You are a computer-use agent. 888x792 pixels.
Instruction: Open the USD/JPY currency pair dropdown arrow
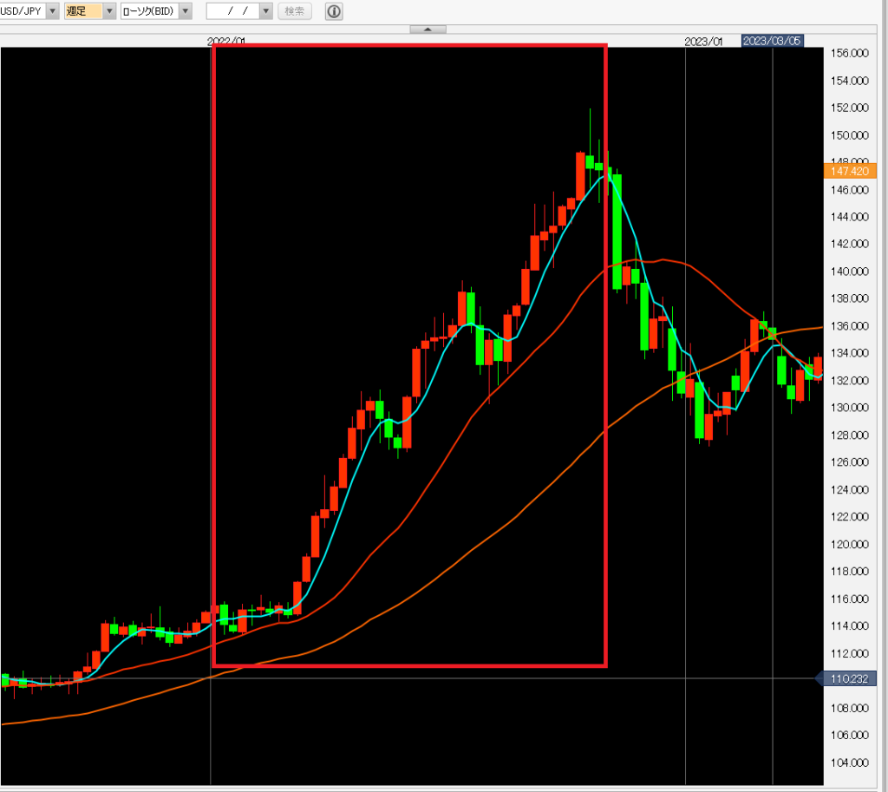(x=52, y=11)
